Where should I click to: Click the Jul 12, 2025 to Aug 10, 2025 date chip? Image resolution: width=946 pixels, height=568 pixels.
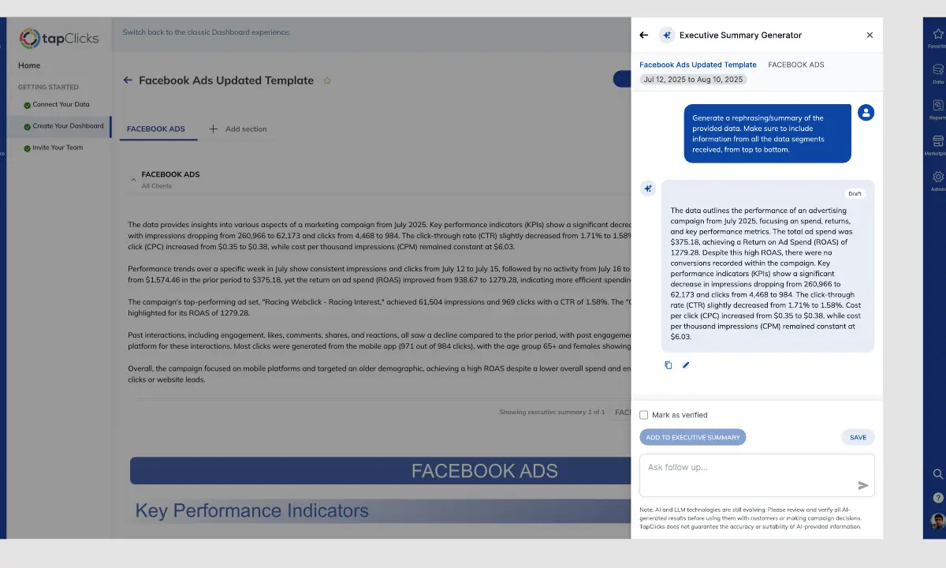693,80
